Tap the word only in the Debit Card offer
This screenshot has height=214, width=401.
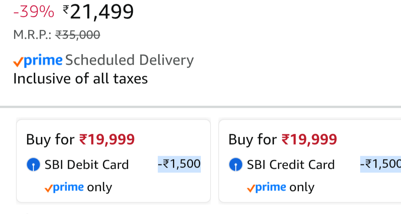[100, 187]
